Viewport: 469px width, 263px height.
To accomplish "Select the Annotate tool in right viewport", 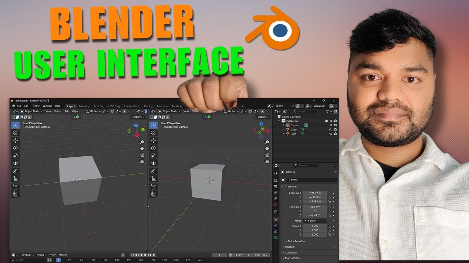I will (x=153, y=171).
